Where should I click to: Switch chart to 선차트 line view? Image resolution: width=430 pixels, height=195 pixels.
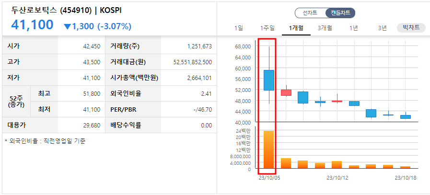(x=310, y=12)
